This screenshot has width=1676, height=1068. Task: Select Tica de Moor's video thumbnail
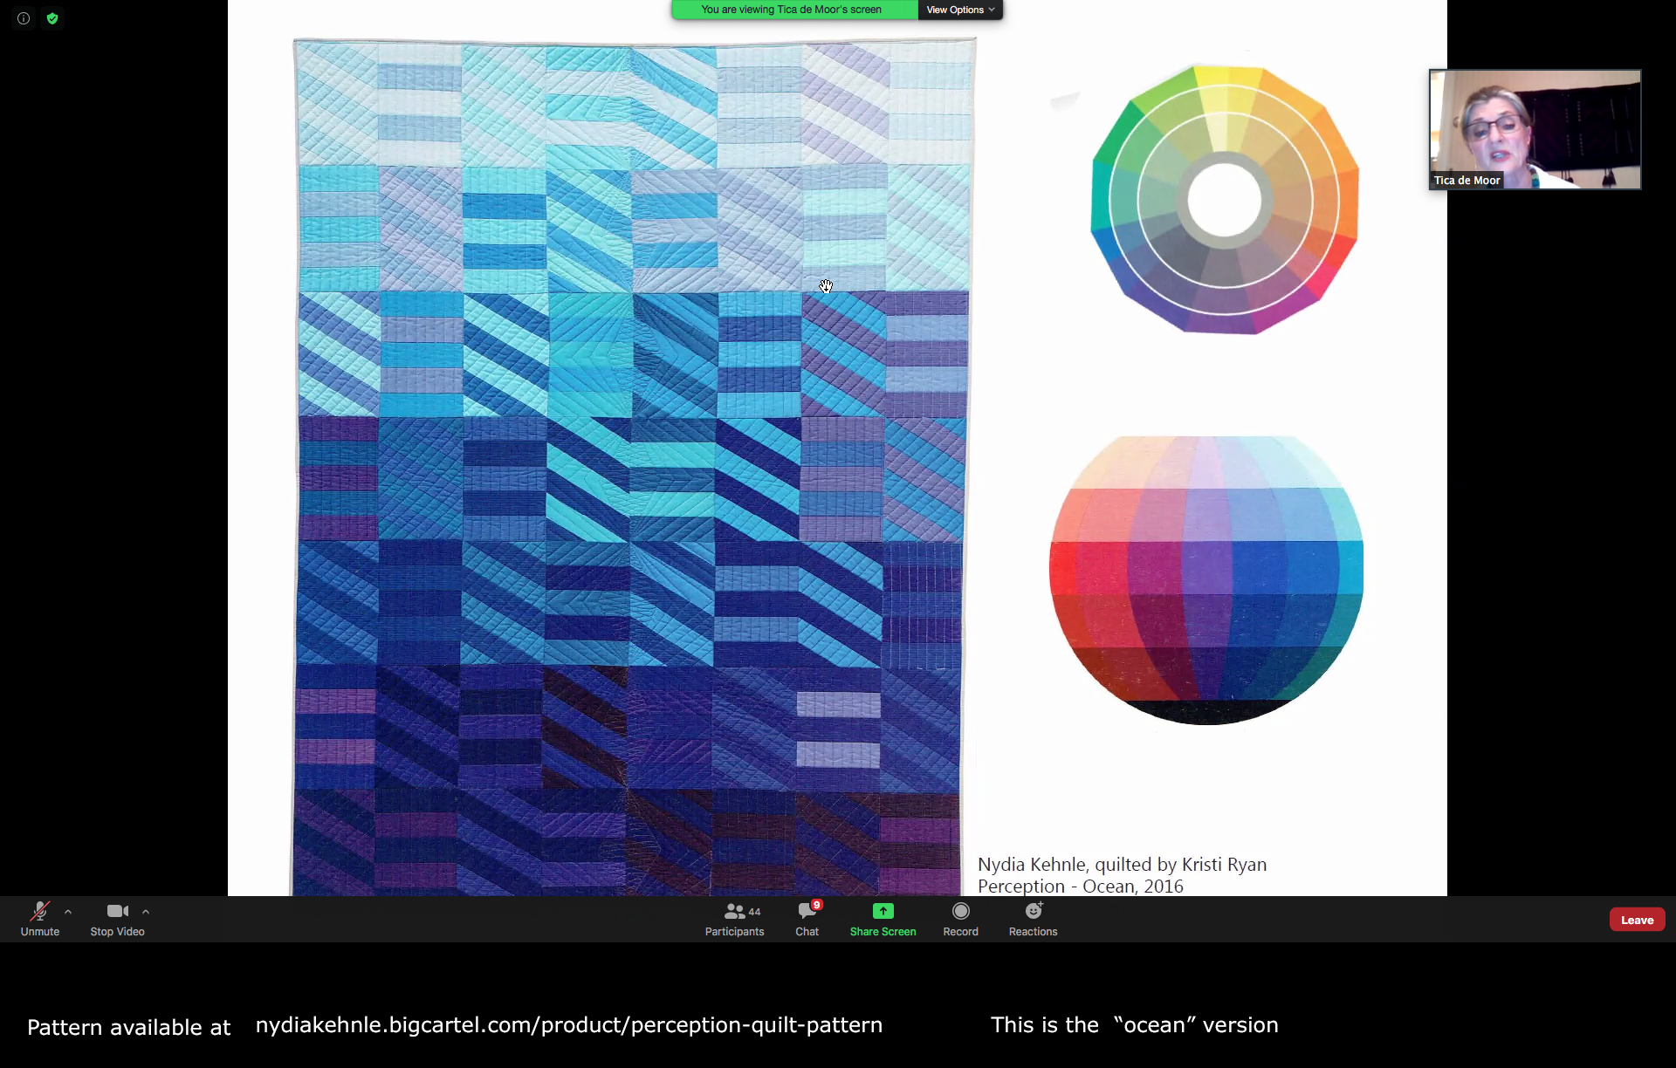coord(1535,129)
